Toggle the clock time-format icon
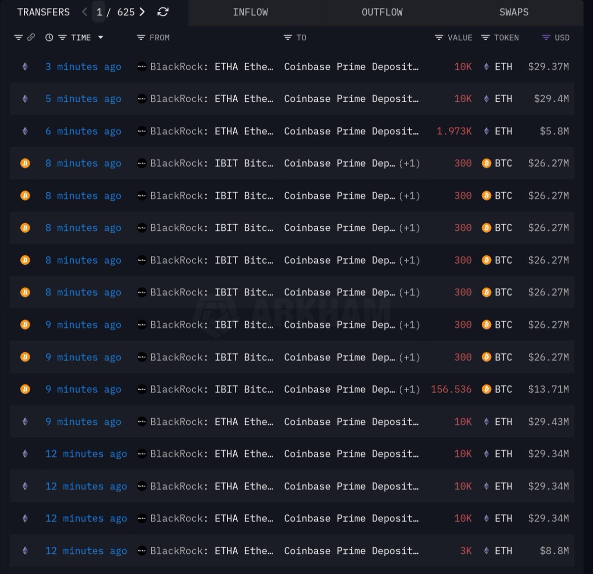The image size is (593, 574). click(49, 38)
